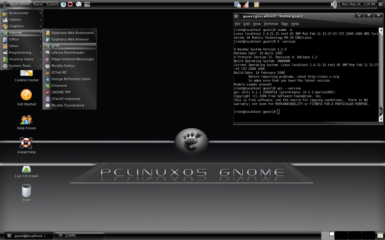Image resolution: width=385 pixels, height=240 pixels.
Task: Switch to the second workspace in the switcher
Action: 341,235
